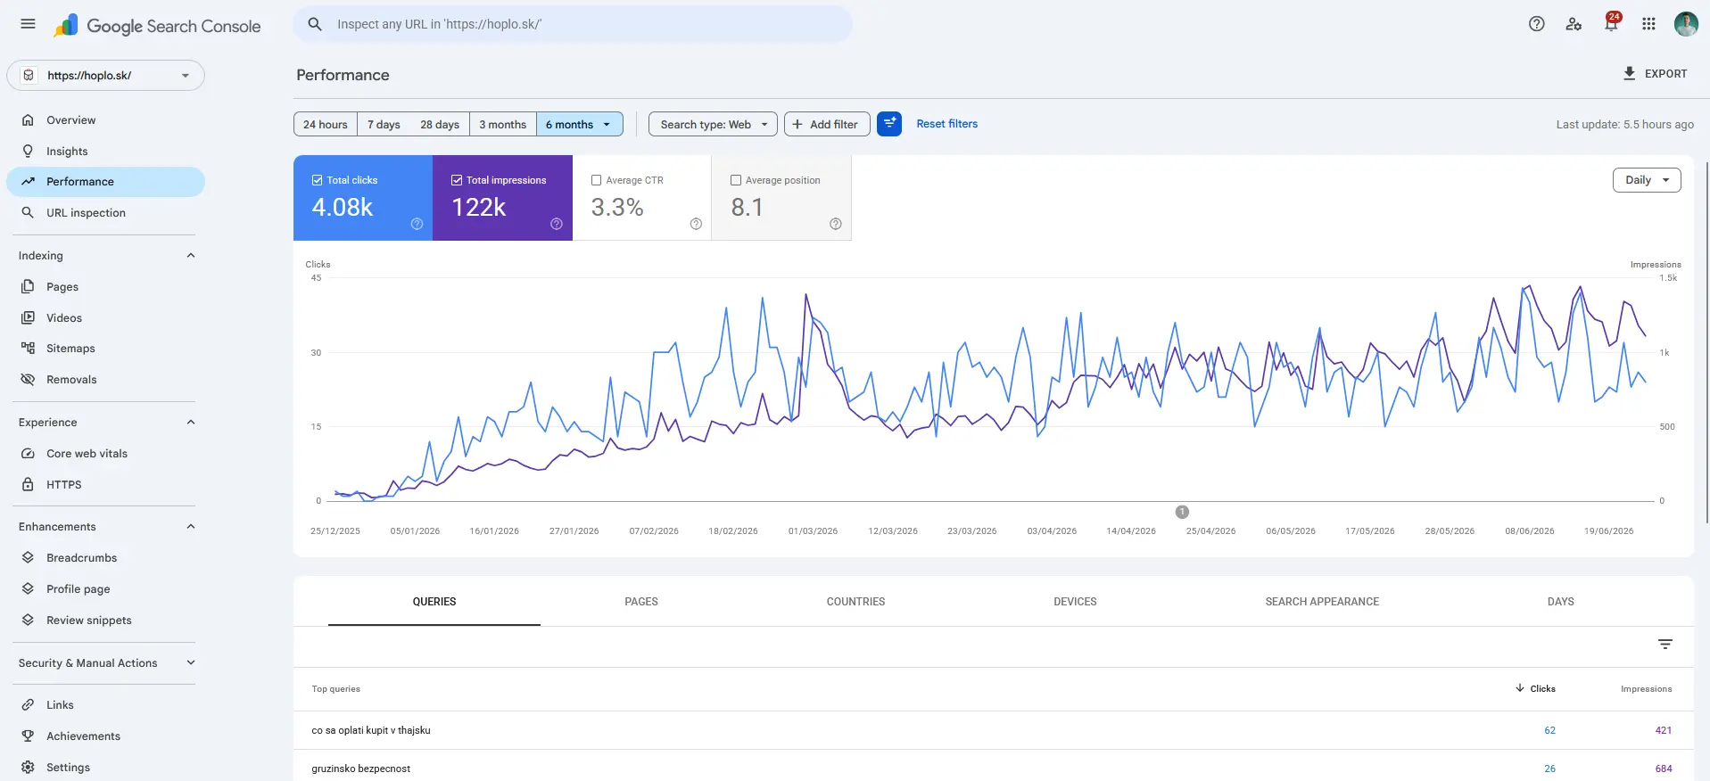Enable the Average position checkbox
Image resolution: width=1710 pixels, height=781 pixels.
(736, 180)
